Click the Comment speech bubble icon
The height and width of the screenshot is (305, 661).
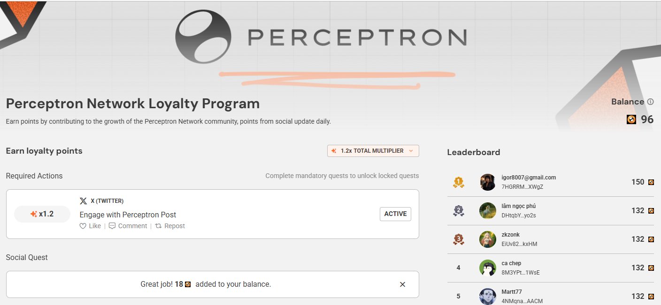[112, 226]
